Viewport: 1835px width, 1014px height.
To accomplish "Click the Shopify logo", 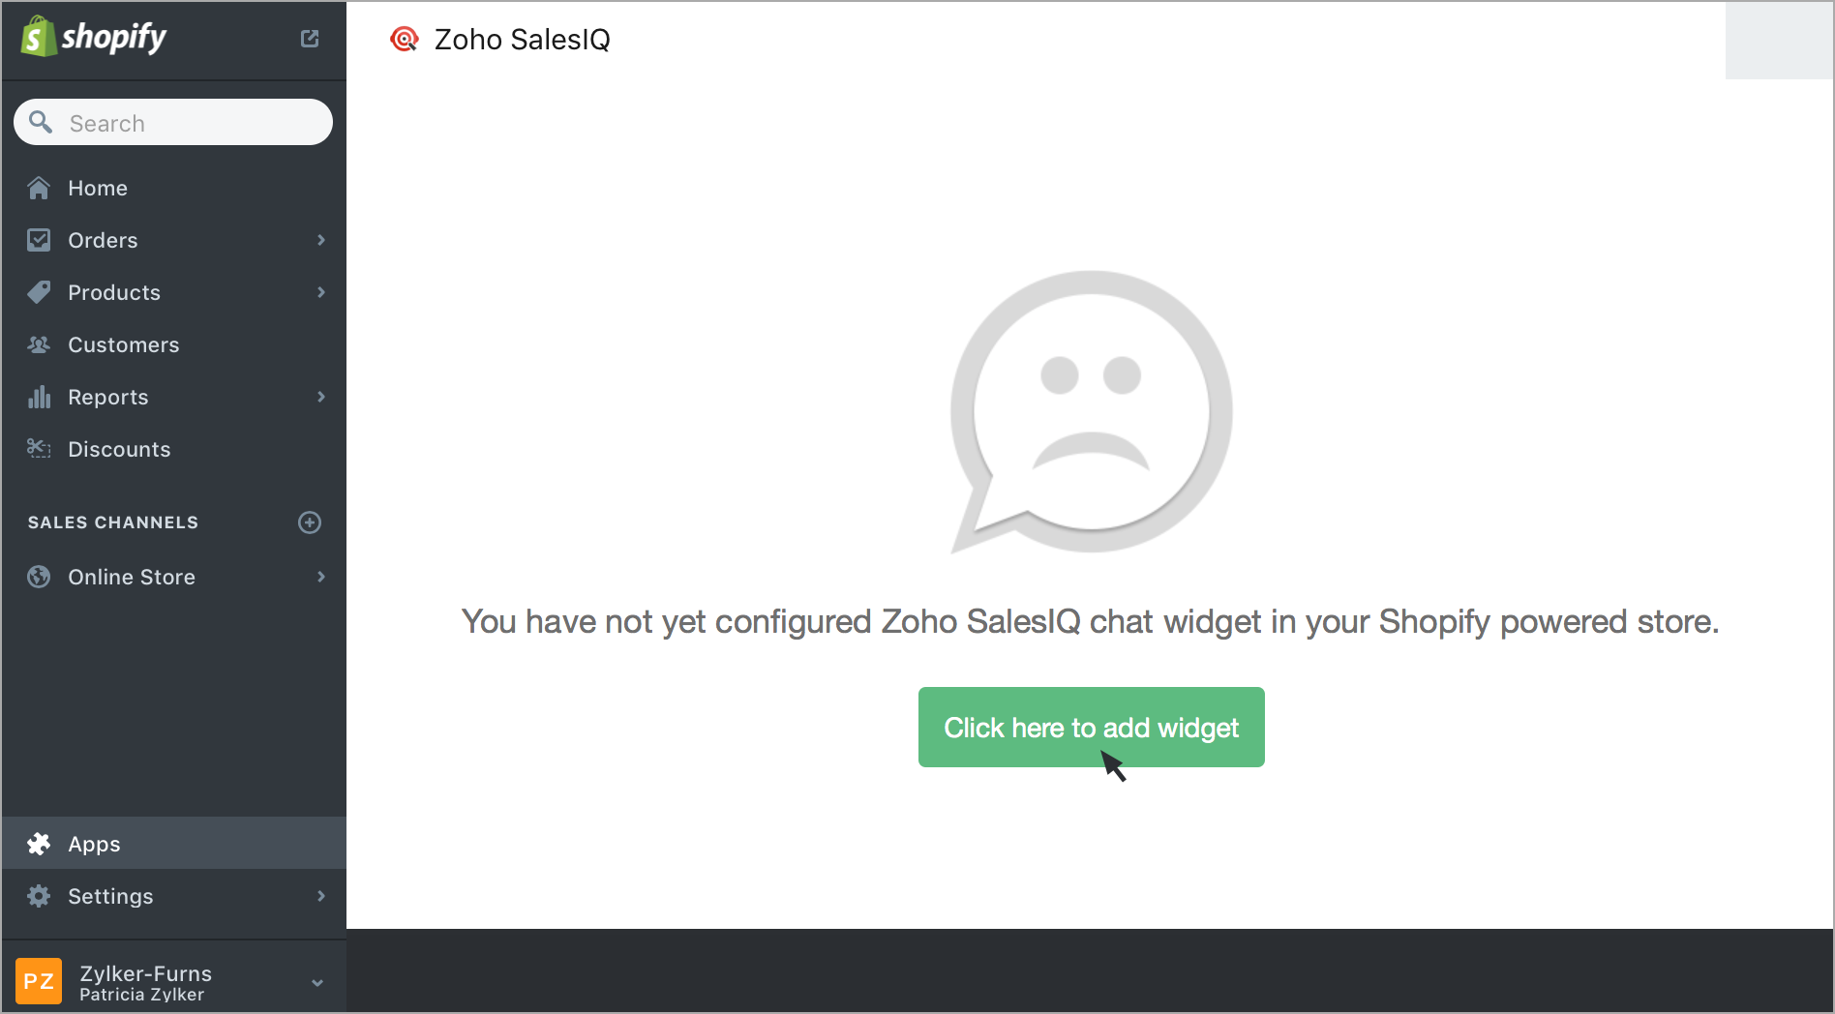I will tap(93, 37).
